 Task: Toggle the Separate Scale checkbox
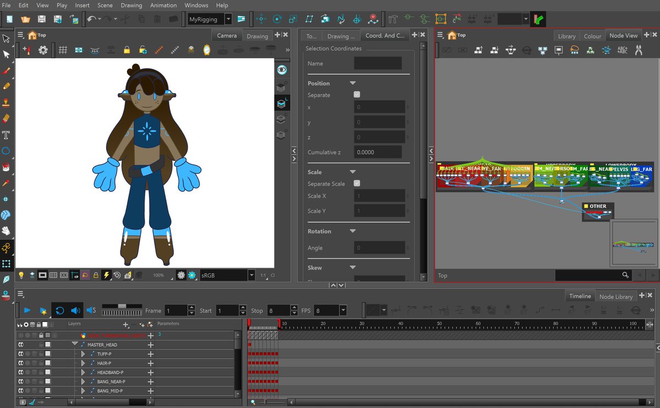(357, 183)
